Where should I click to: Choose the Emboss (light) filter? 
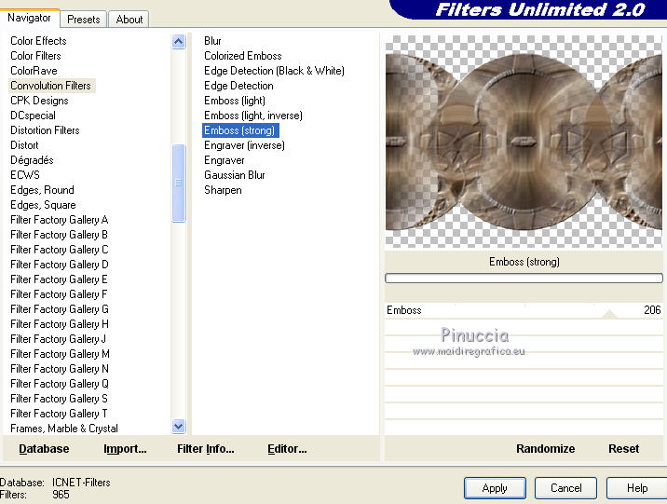pos(235,101)
